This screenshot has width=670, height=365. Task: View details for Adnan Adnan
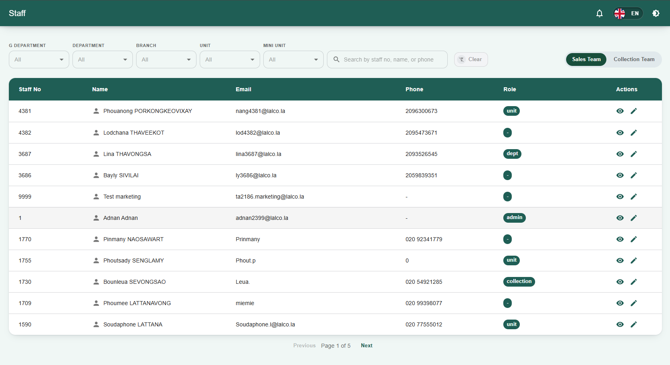click(x=620, y=218)
